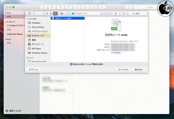Image resolution: width=174 pixels, height=119 pixels.
Task: Click the 読み込む import button
Action: [x=139, y=69]
